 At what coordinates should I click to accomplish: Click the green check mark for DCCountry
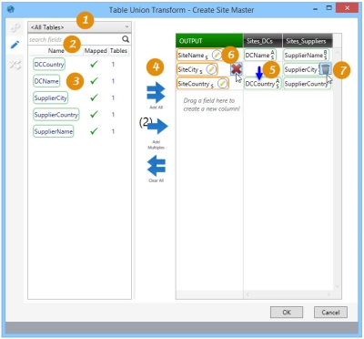point(95,64)
